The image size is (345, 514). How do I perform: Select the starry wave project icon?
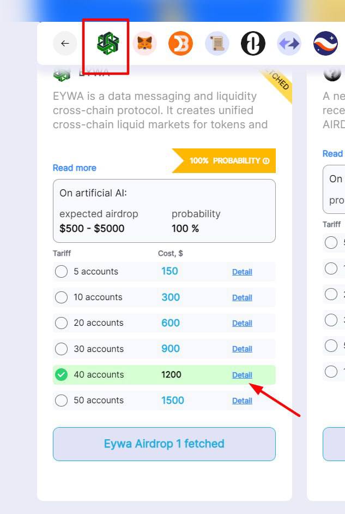coord(325,43)
